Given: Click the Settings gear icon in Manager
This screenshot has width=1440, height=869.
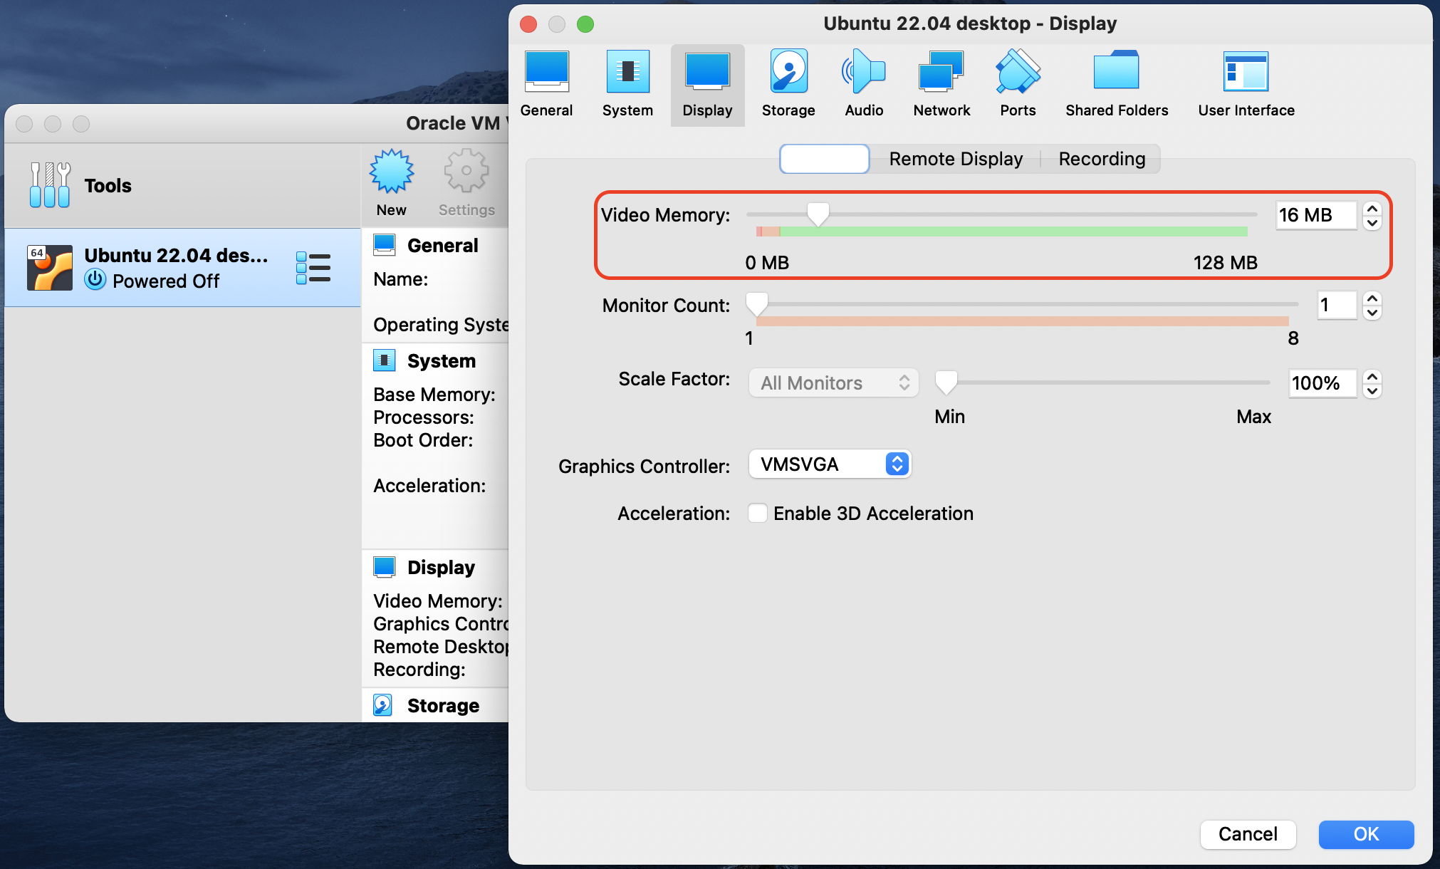Looking at the screenshot, I should 466,171.
